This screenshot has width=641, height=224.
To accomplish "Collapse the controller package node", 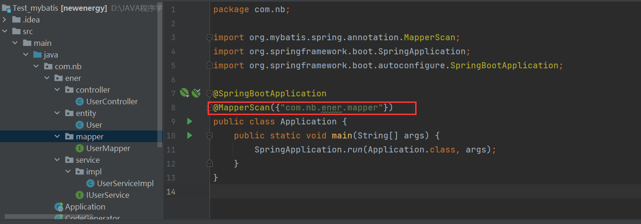I will 58,90.
